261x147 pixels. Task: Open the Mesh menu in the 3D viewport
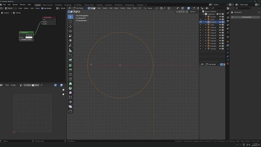(116, 8)
